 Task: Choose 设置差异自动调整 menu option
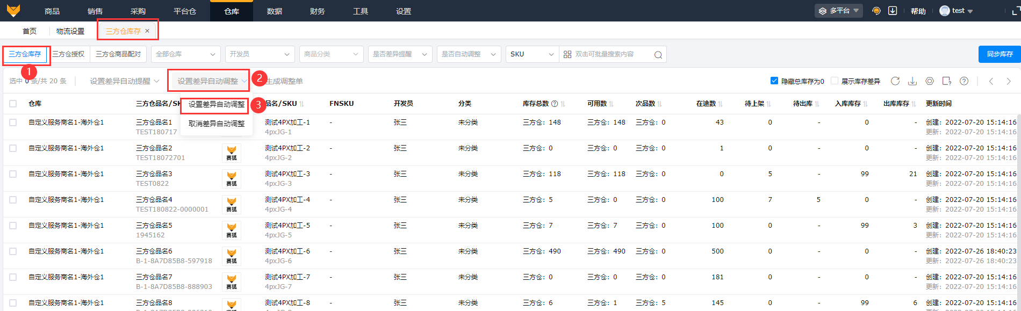(217, 105)
